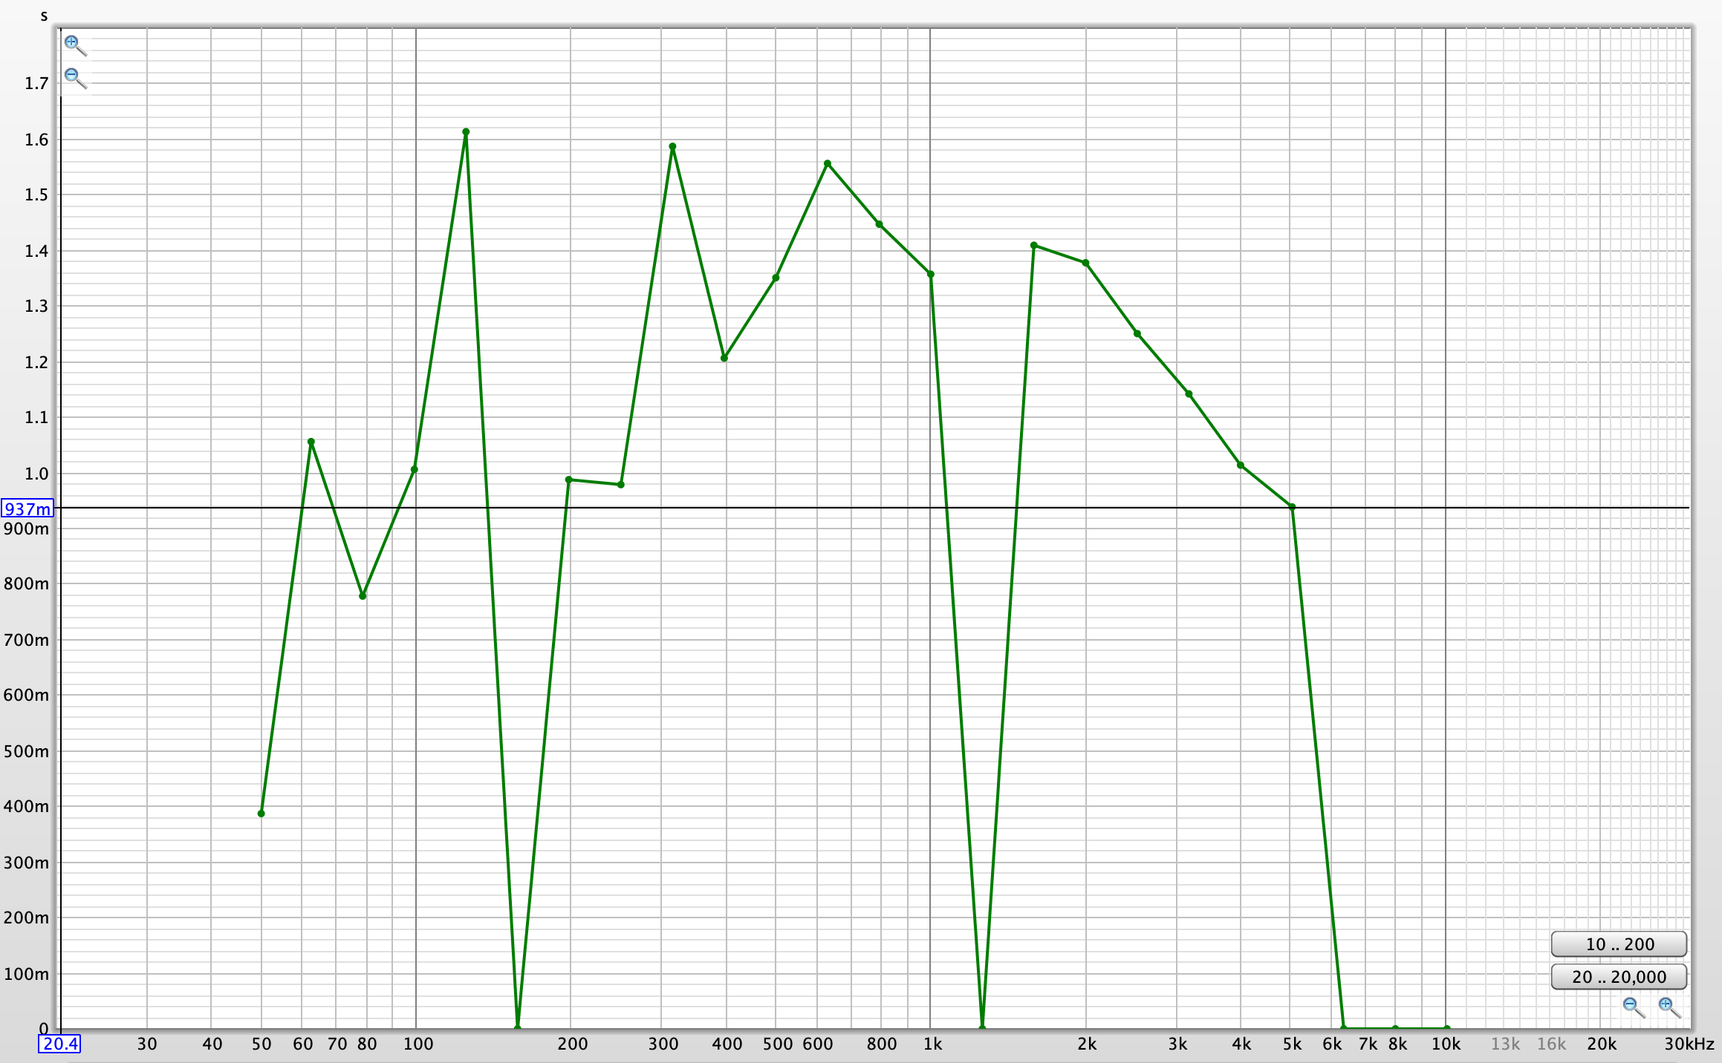The image size is (1722, 1063).
Task: Click the 2k data point at 1.38 s
Action: click(1085, 263)
